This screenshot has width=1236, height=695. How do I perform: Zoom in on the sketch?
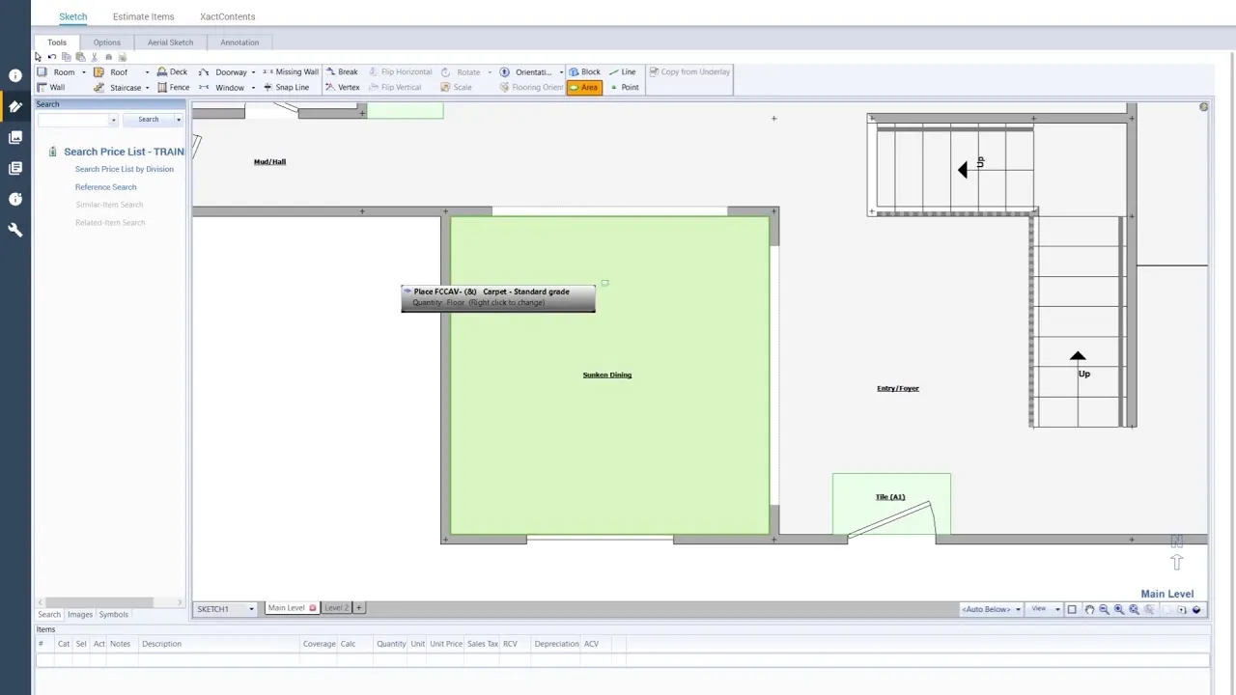[1119, 609]
